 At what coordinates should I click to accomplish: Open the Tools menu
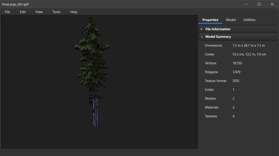pos(56,12)
